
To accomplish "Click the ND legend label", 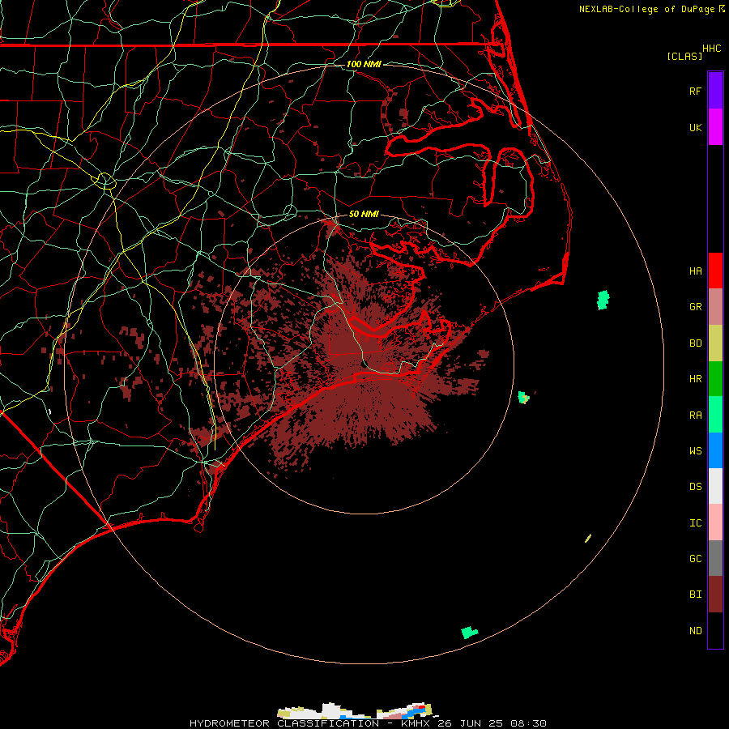I will click(695, 630).
